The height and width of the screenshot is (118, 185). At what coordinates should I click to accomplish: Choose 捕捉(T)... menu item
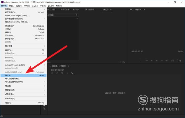click(24, 50)
